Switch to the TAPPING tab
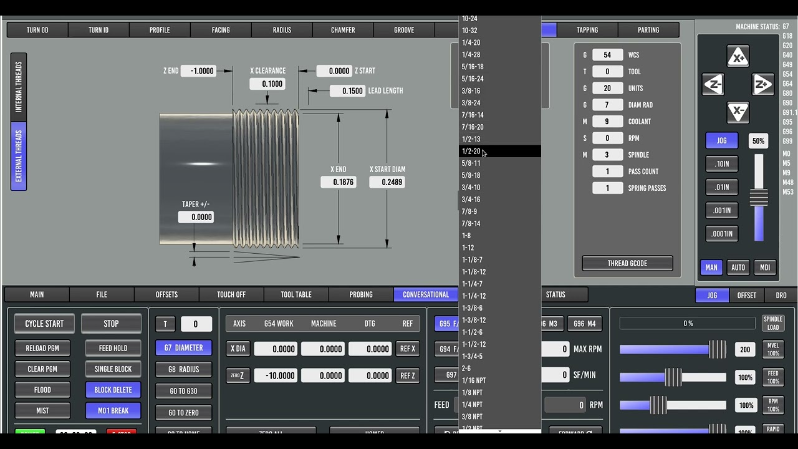The image size is (798, 449). tap(587, 30)
